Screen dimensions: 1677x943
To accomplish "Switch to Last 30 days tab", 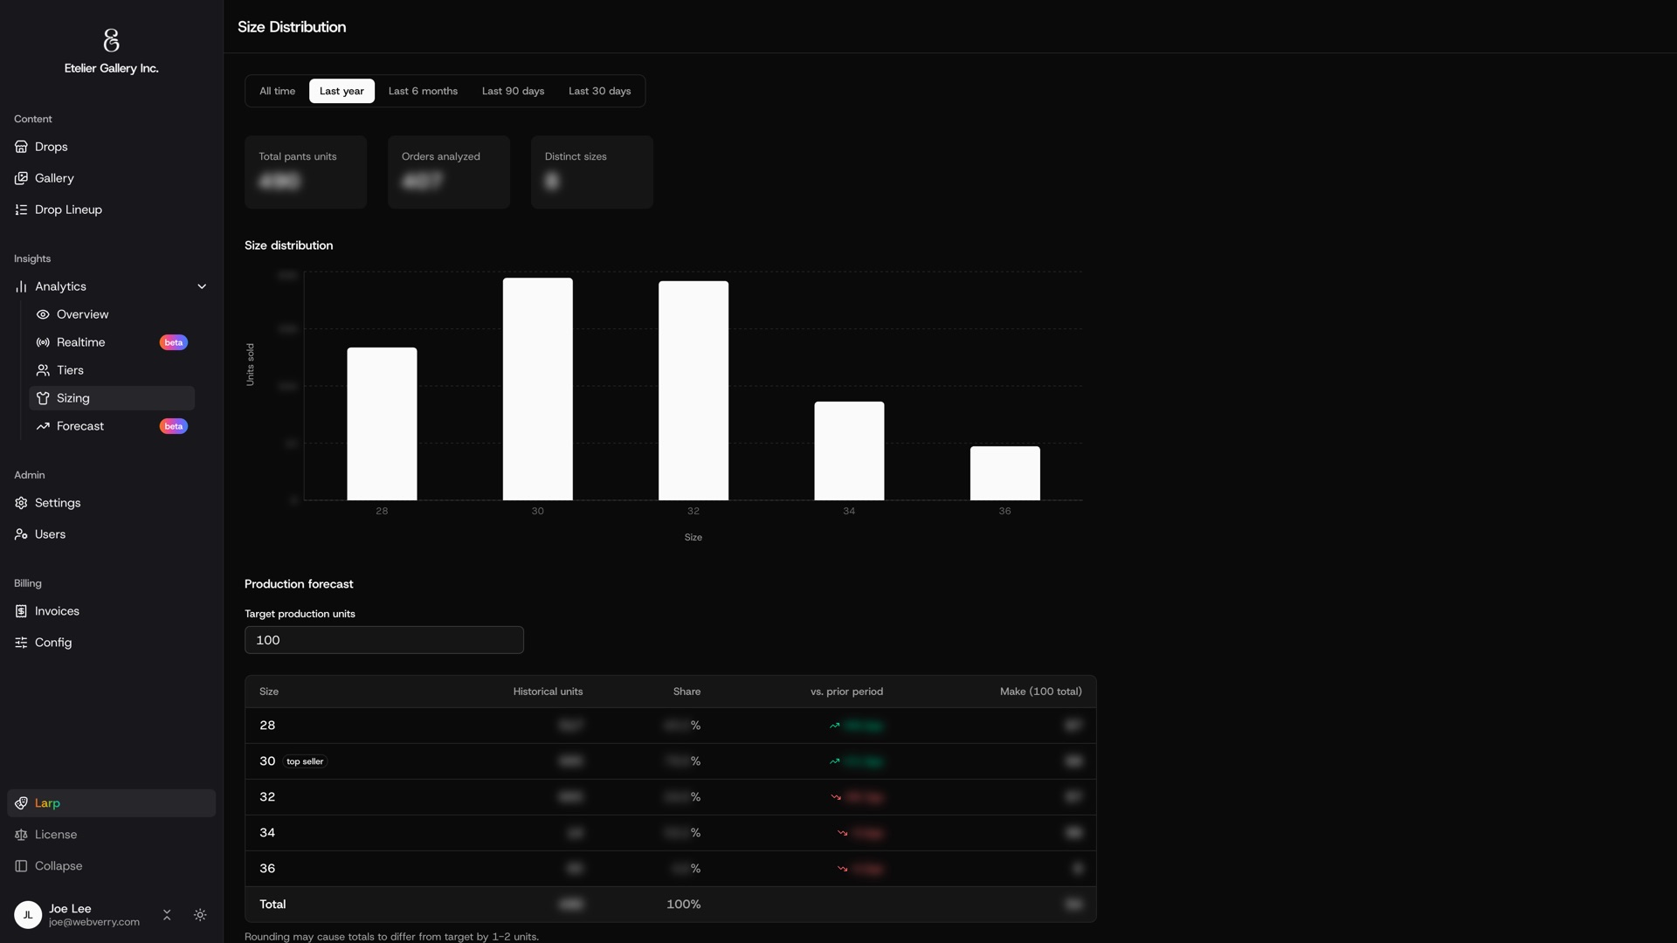I will 599,91.
